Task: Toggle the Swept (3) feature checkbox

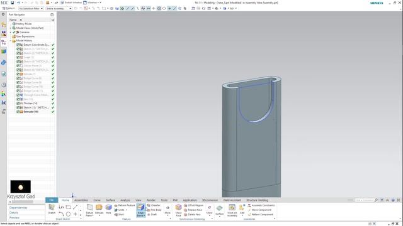Action: click(x=18, y=57)
